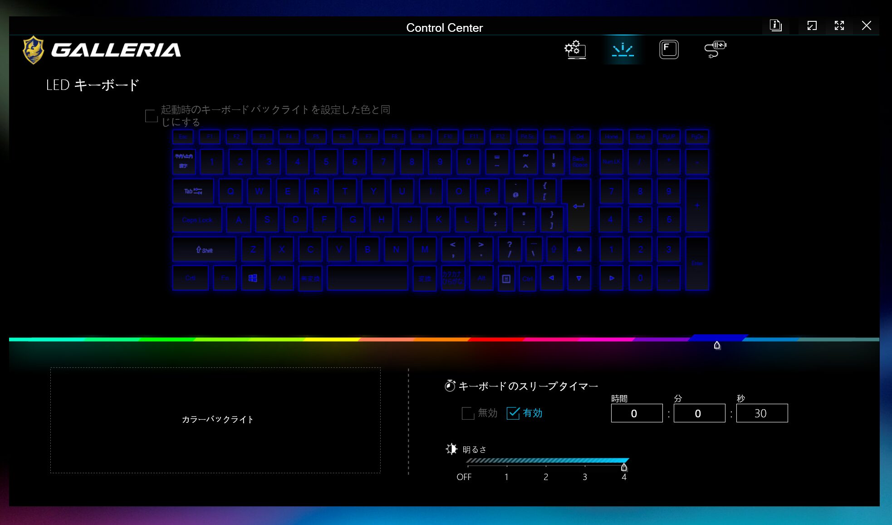Click the sleep timer stopwatch icon
The height and width of the screenshot is (525, 892).
coord(450,386)
